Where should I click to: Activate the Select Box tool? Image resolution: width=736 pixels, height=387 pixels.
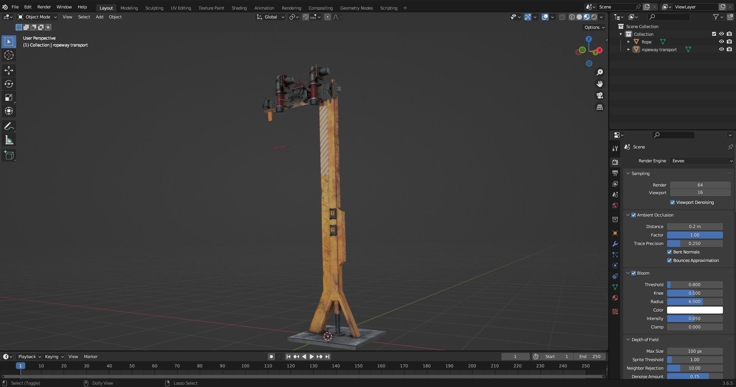point(9,42)
